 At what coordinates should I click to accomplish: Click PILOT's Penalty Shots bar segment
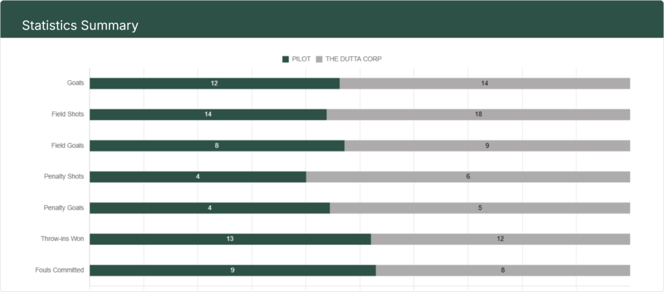coord(198,177)
